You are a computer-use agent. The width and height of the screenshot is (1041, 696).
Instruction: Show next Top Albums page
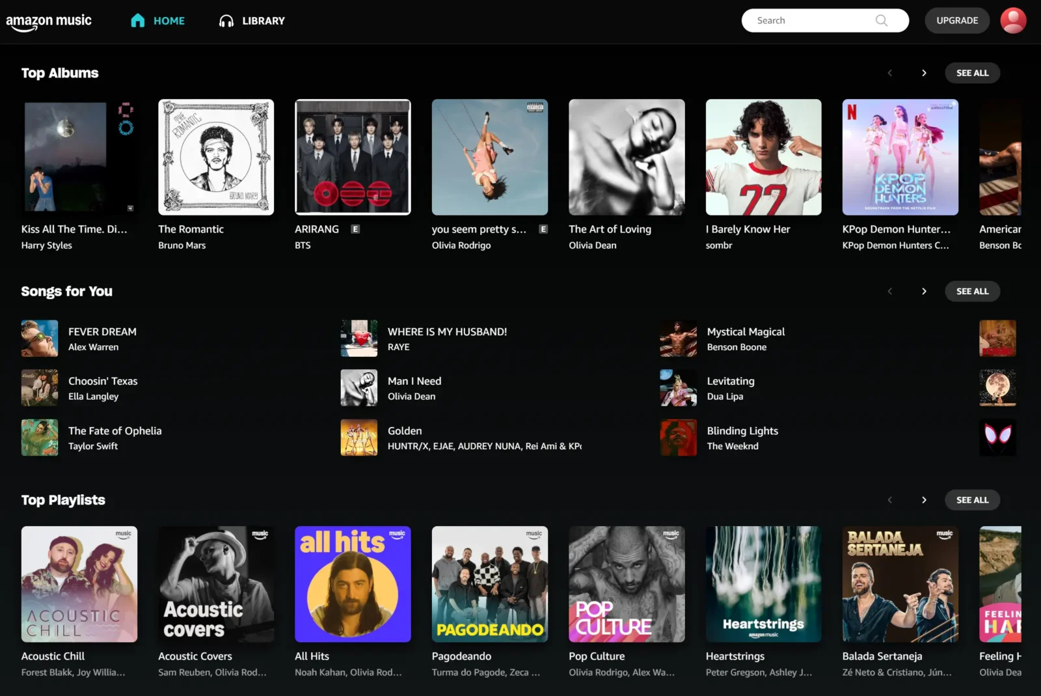point(924,73)
